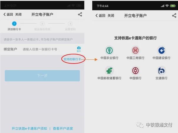
Task: Select step 1 添加银行卡 indicator
Action: click(14, 26)
